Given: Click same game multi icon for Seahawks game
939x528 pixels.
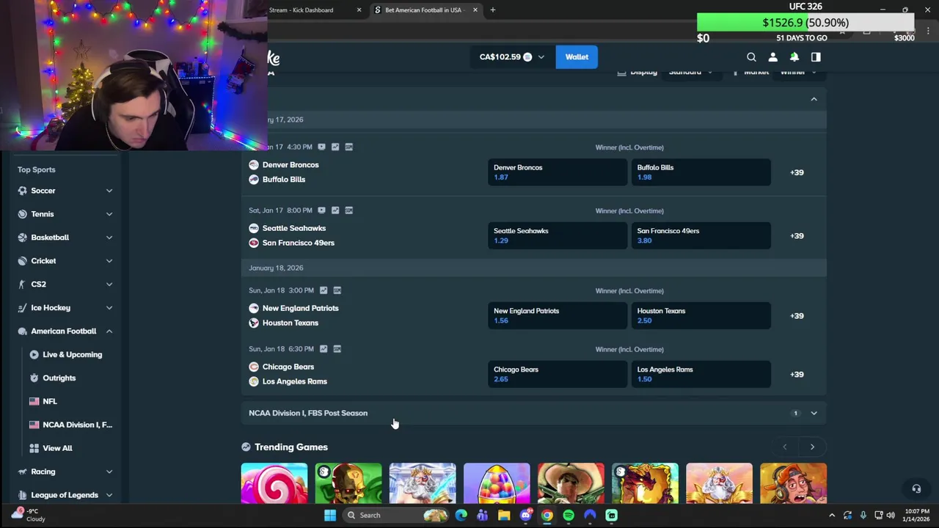Looking at the screenshot, I should [x=348, y=210].
